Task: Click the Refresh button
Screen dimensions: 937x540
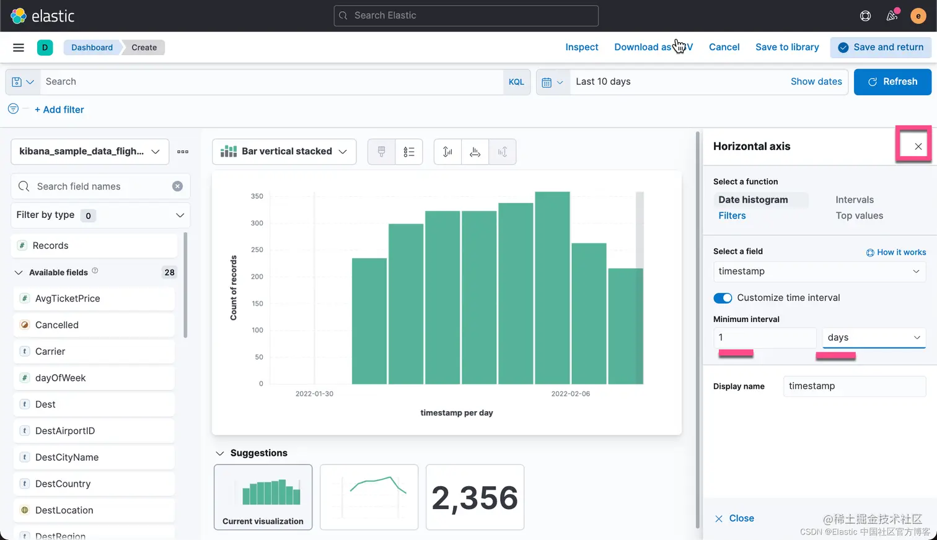Action: point(892,82)
